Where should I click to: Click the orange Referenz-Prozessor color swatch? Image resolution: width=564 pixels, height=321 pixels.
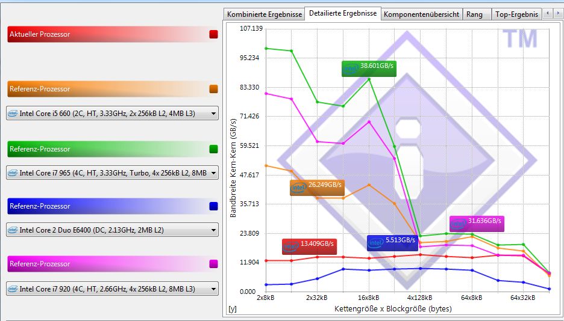[214, 89]
